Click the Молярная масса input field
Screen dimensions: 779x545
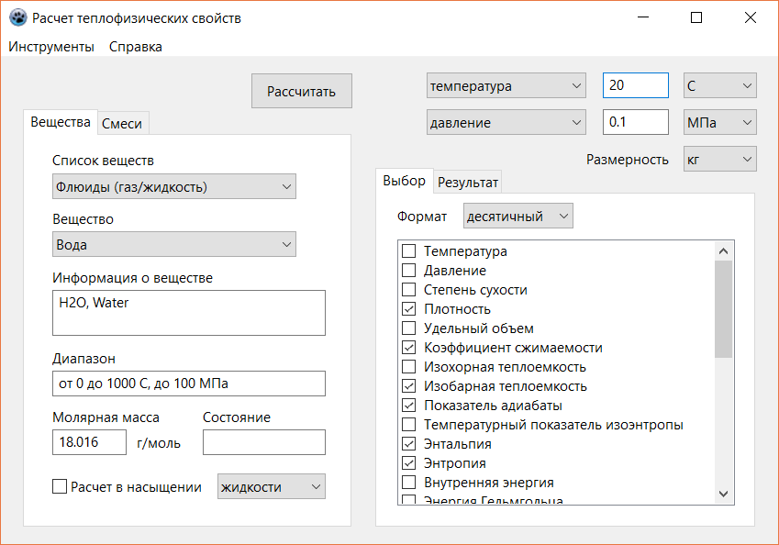[x=89, y=442]
